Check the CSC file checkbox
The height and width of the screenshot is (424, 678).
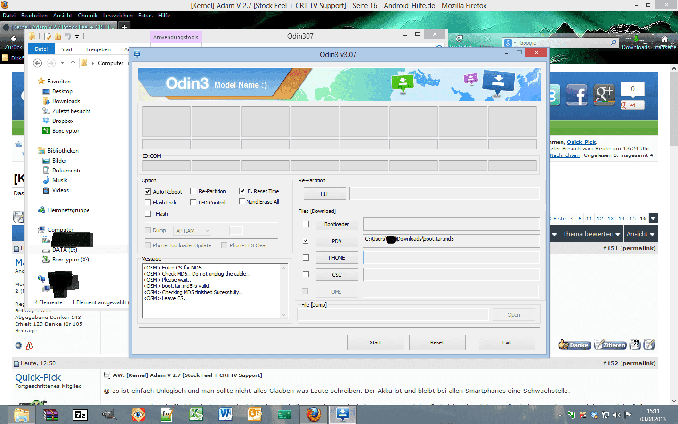(x=306, y=274)
